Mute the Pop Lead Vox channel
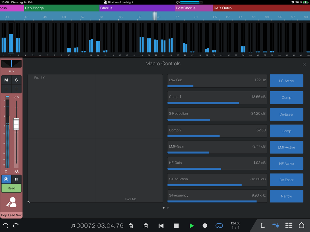Image resolution: width=310 pixels, height=232 pixels. [6, 80]
